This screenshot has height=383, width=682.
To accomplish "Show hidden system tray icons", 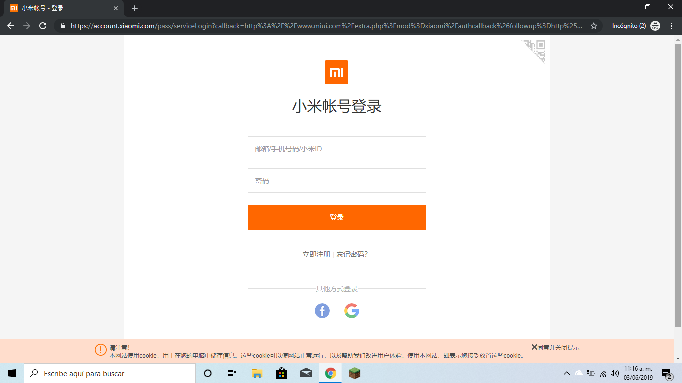I will pyautogui.click(x=566, y=373).
